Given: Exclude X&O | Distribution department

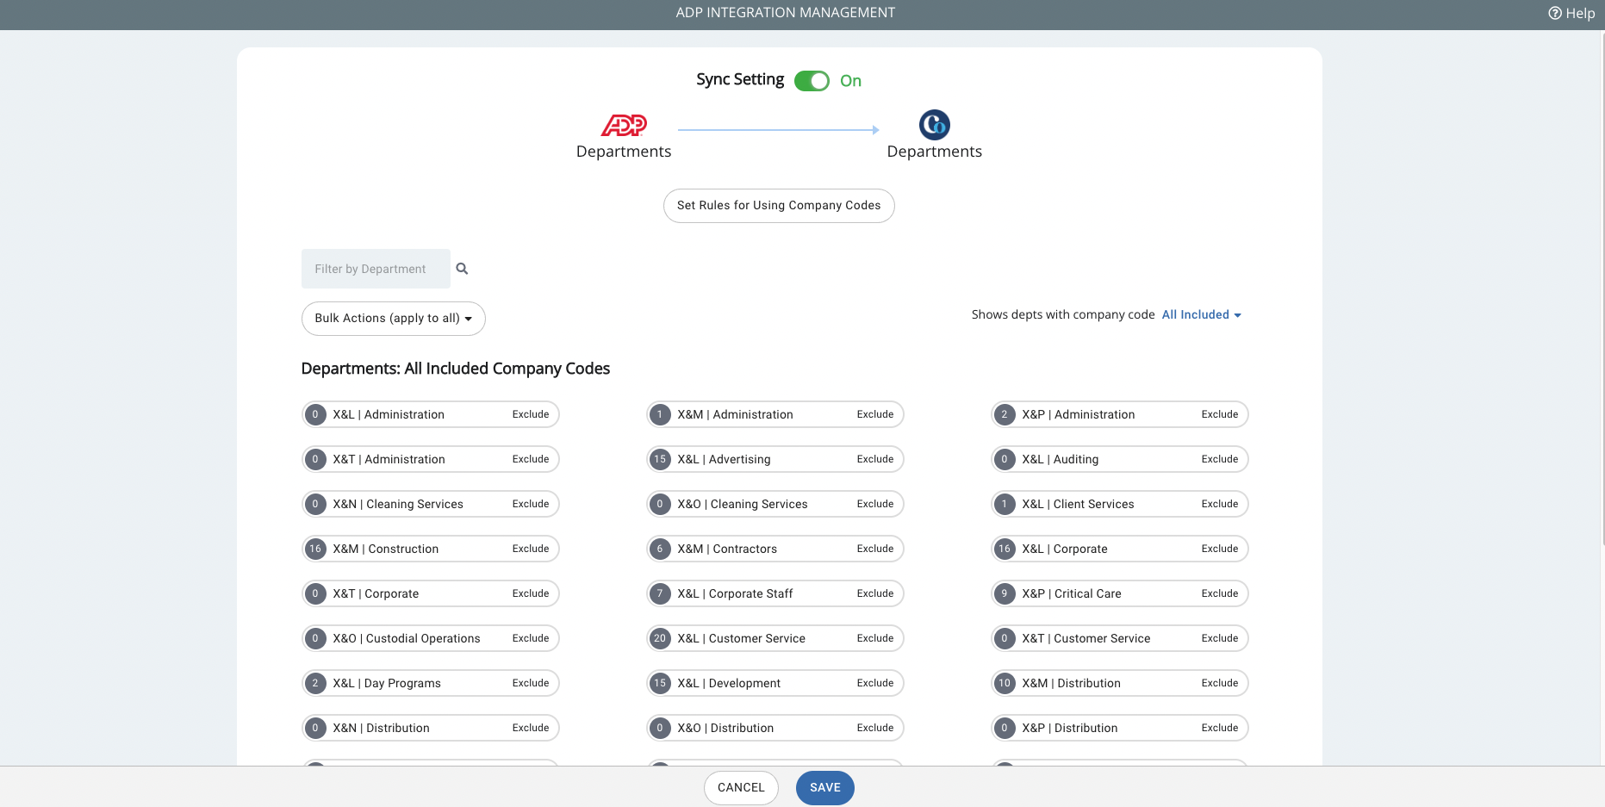Looking at the screenshot, I should 875,728.
